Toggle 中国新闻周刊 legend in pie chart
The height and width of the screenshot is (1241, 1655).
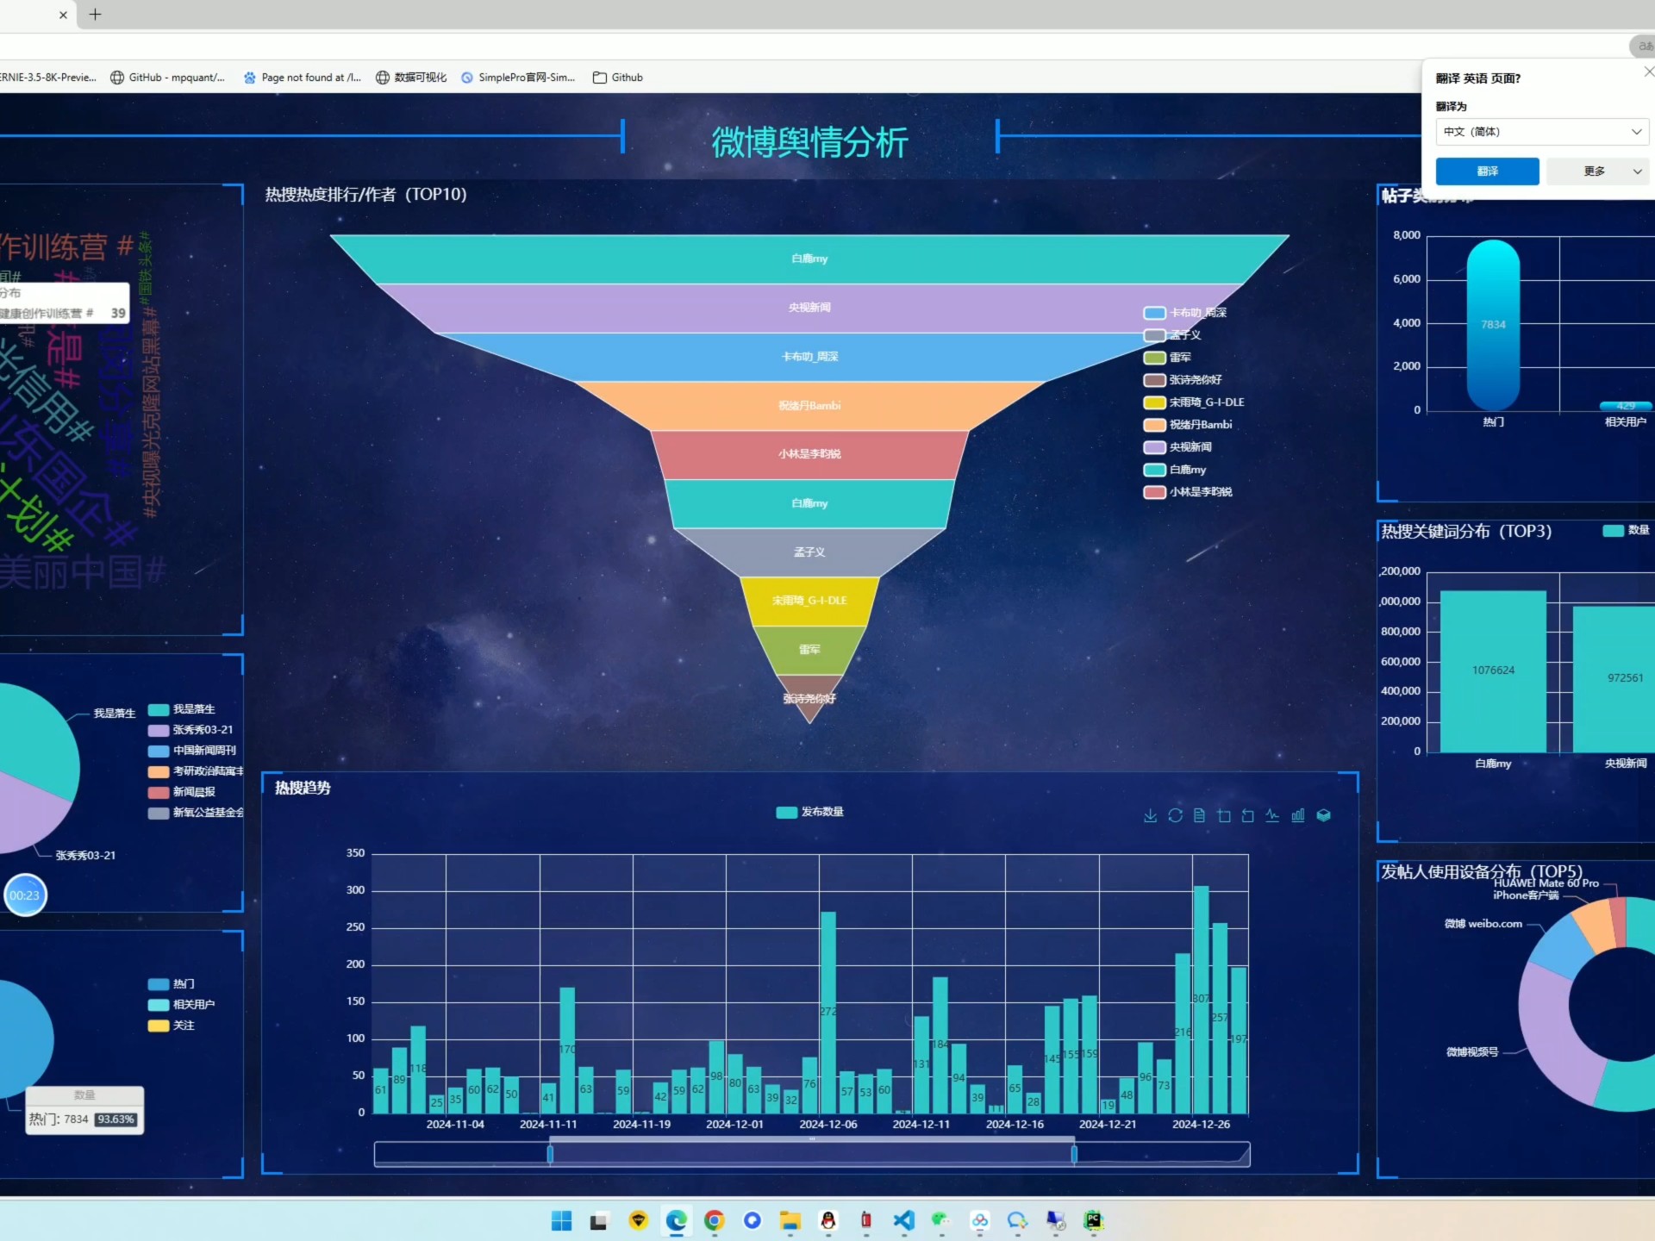click(x=191, y=751)
